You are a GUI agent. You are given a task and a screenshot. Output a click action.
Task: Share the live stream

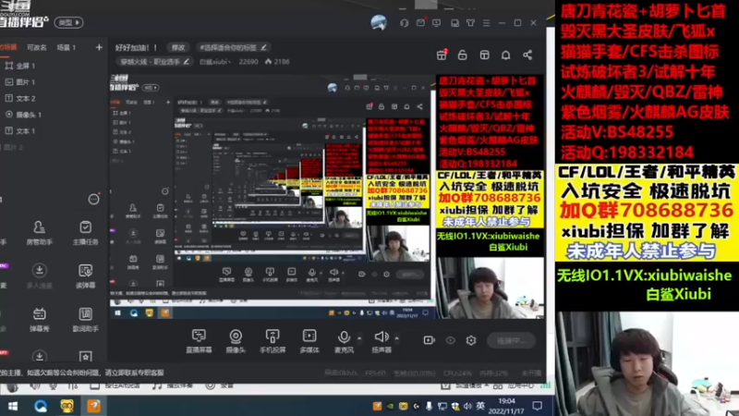pos(527,55)
